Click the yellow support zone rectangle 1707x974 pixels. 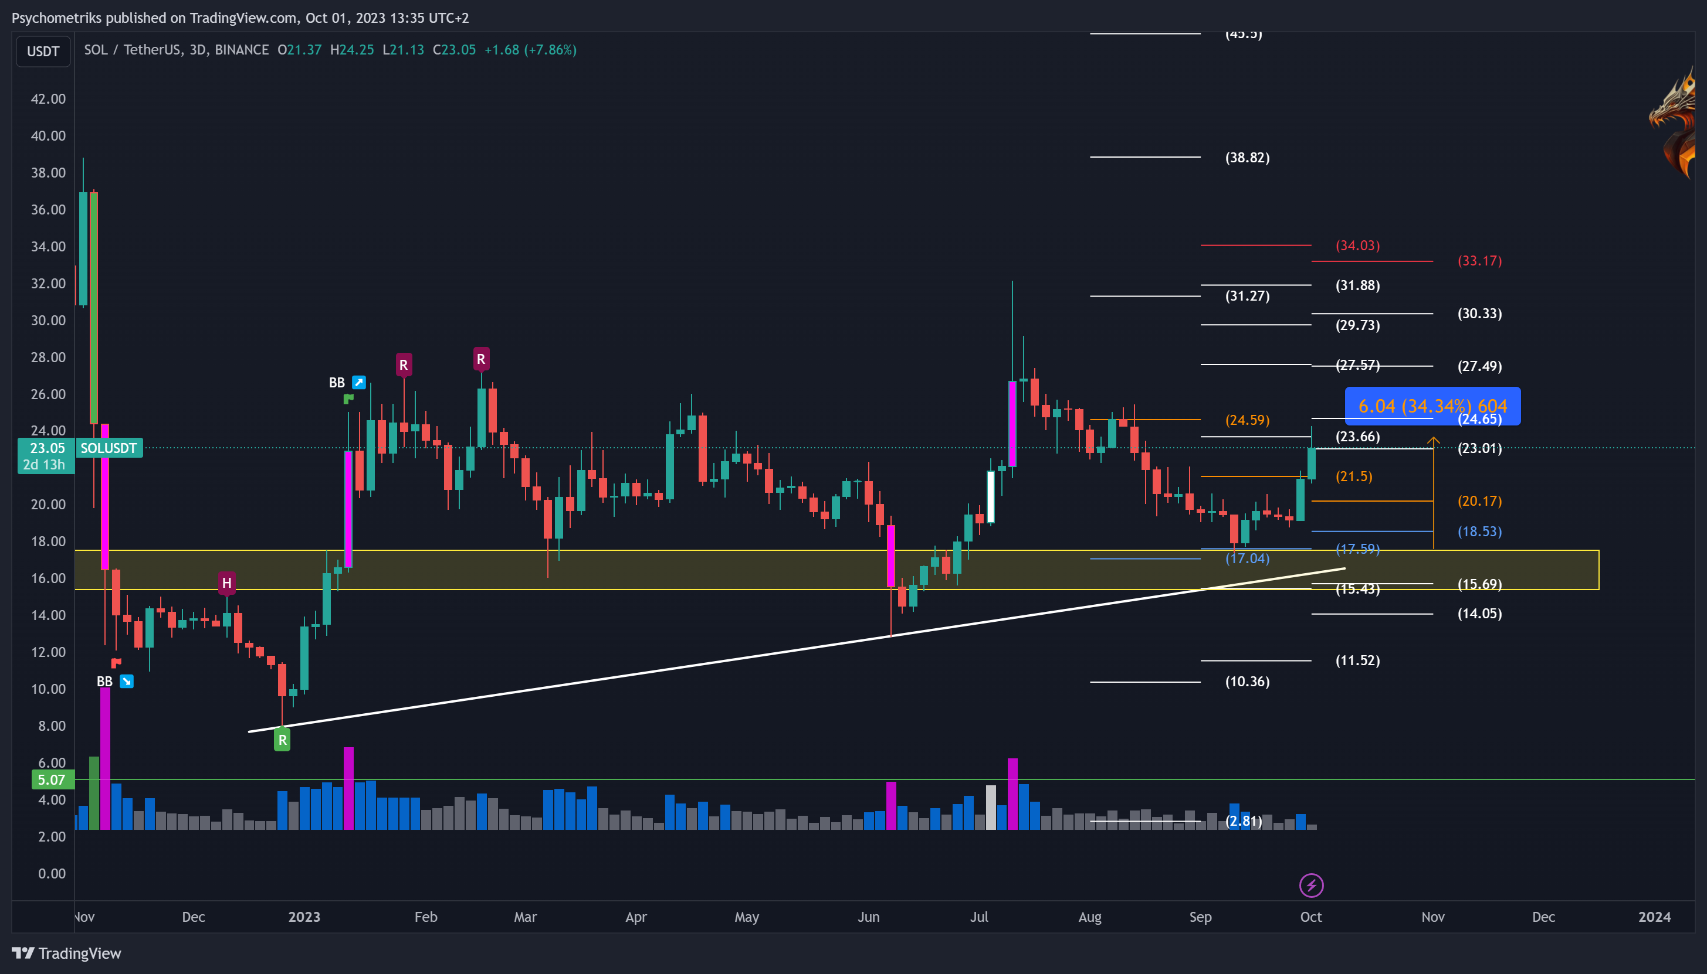click(836, 570)
